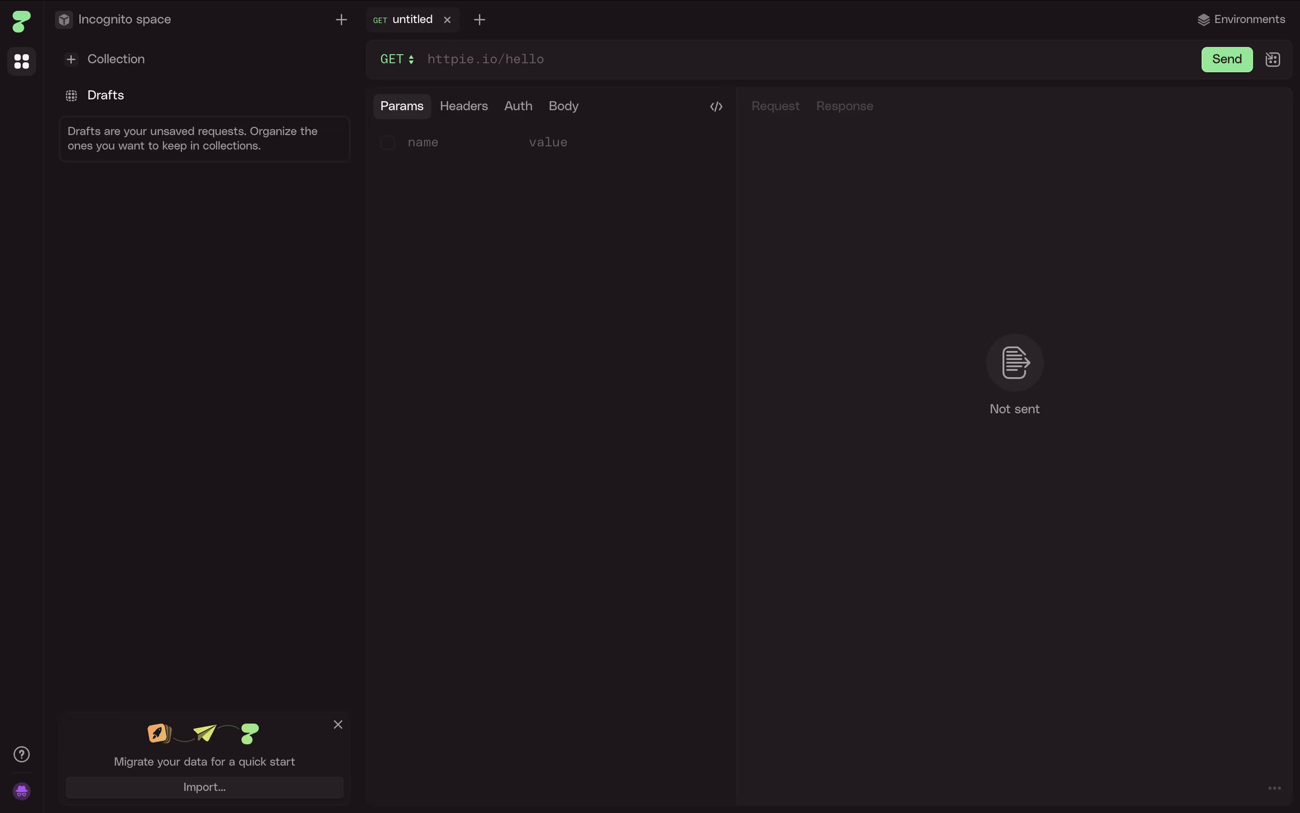Viewport: 1300px width, 813px height.
Task: Switch to the Body tab
Action: pos(563,106)
